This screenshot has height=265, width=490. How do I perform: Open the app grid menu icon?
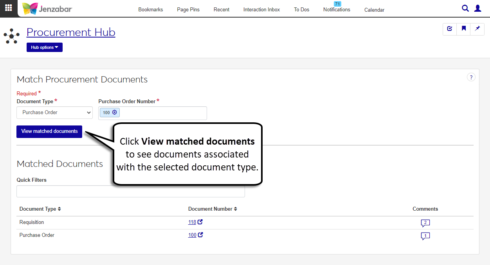pyautogui.click(x=9, y=8)
